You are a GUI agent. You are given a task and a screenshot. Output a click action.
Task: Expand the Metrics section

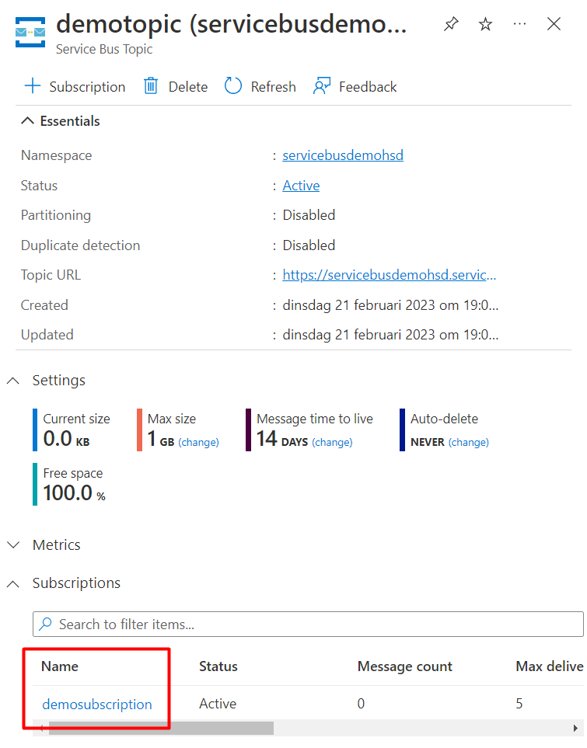pos(13,544)
